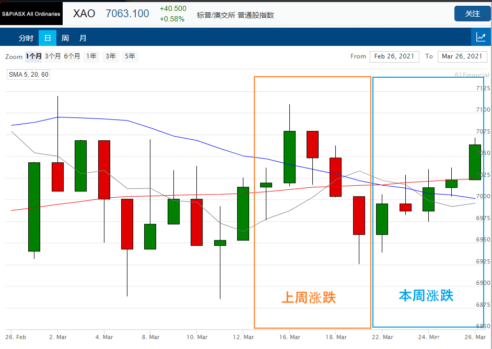Click the SMA 5, 20, 60 legend
Viewport: 492px width, 349px height.
click(x=29, y=75)
